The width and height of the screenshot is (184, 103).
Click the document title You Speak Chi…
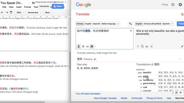12,3
